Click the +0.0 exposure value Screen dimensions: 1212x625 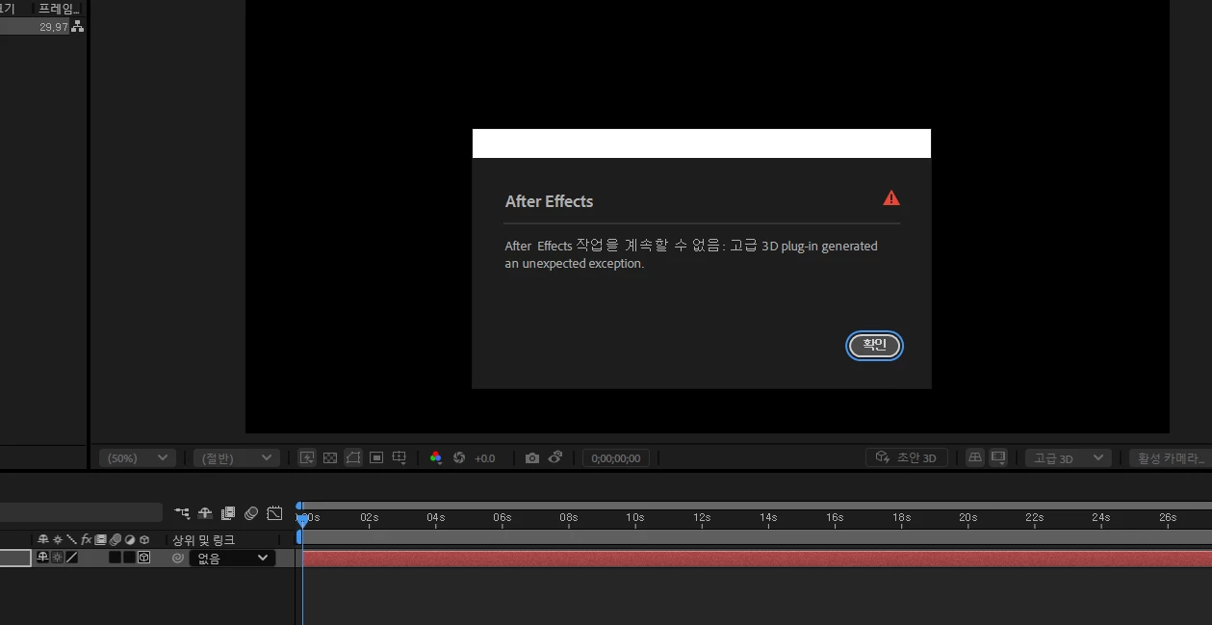click(484, 458)
